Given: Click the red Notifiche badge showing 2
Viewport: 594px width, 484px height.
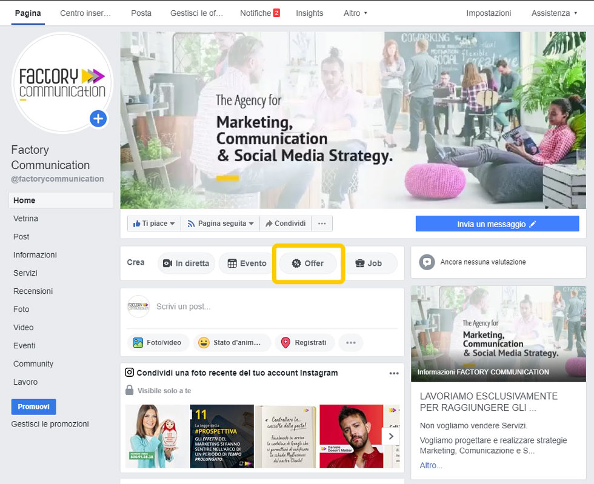Looking at the screenshot, I should pyautogui.click(x=276, y=13).
